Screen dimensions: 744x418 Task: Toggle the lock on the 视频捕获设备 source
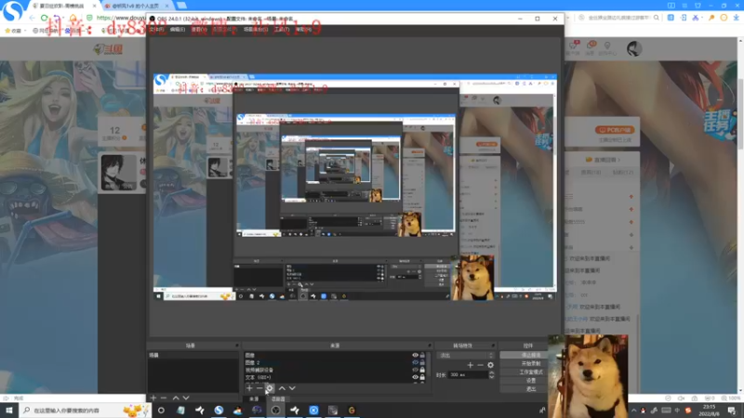coord(422,370)
